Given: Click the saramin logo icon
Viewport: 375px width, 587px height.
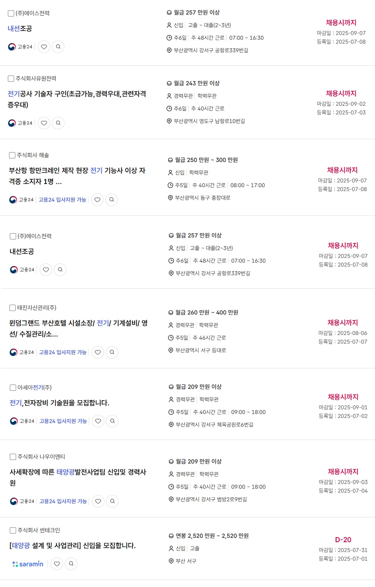Looking at the screenshot, I should coord(28,564).
